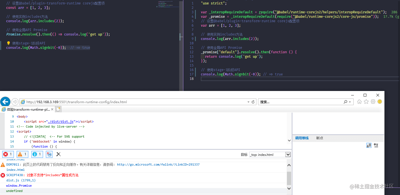The width and height of the screenshot is (400, 195).
Task: Click the first call stack panel toolbar icon
Action: tap(369, 145)
